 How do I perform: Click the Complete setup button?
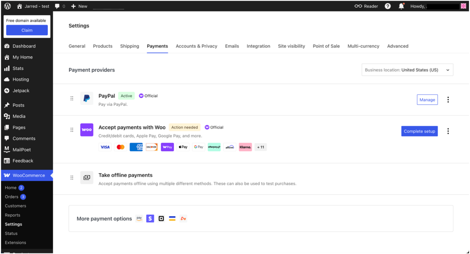coord(419,131)
